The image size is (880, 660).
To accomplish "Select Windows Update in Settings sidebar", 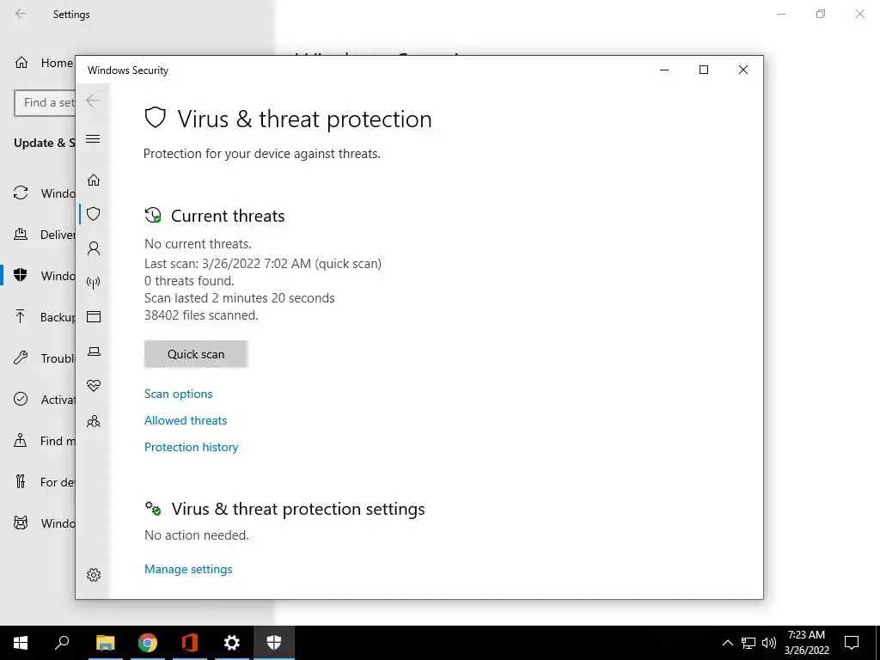I will click(x=44, y=193).
